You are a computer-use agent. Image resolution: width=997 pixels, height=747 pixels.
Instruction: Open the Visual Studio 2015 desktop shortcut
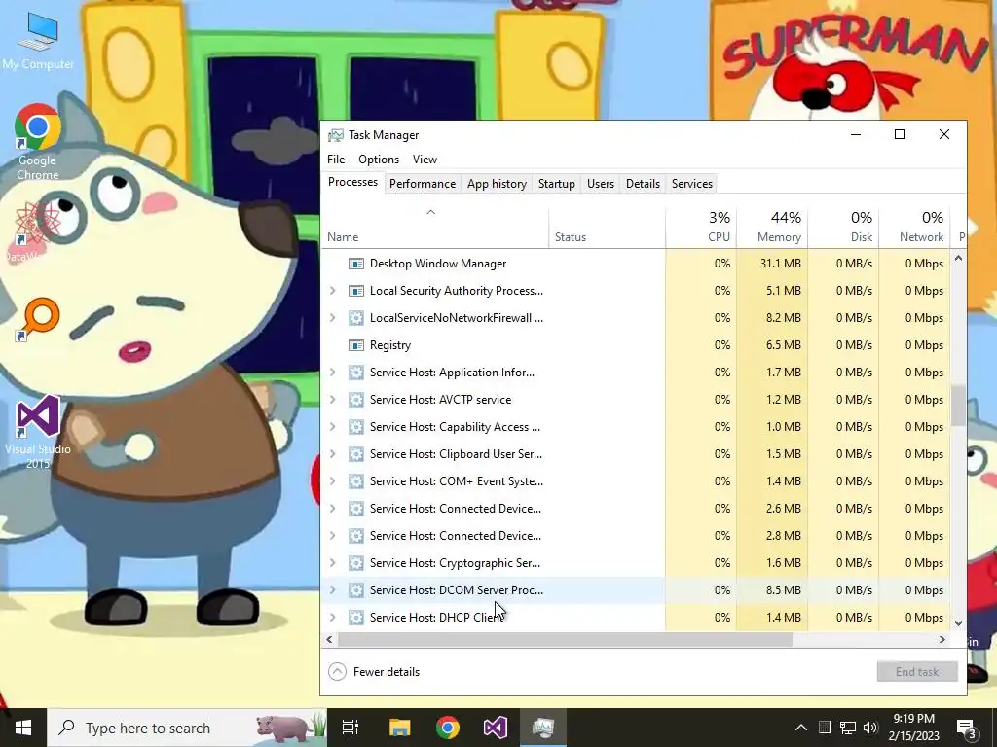click(x=38, y=432)
